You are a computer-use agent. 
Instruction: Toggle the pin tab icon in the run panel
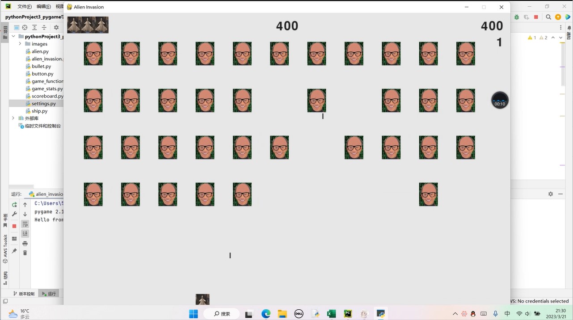click(14, 251)
